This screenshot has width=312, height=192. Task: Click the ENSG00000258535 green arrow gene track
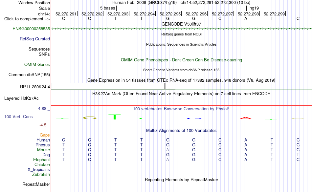182,29
